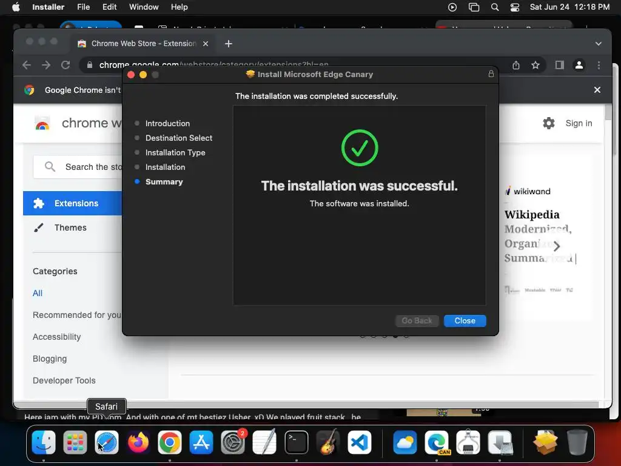Open Chrome three-dot menu

click(x=599, y=65)
